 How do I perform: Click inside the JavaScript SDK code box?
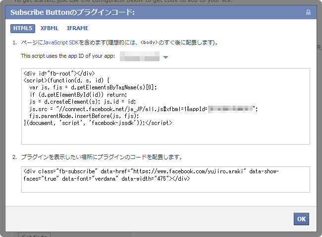165,107
